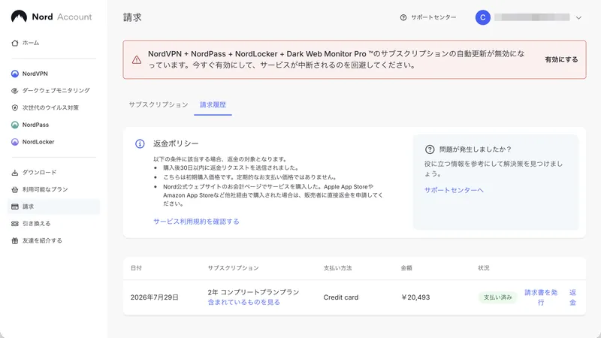Open 利用可能なプラン in sidebar
The height and width of the screenshot is (338, 601).
(x=53, y=189)
